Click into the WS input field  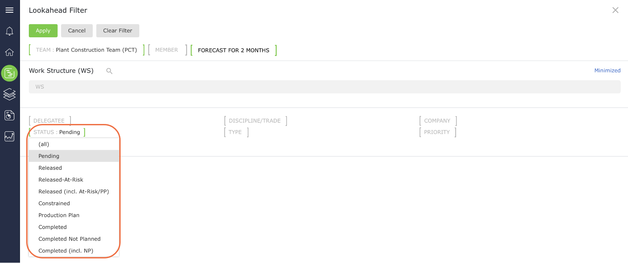324,87
